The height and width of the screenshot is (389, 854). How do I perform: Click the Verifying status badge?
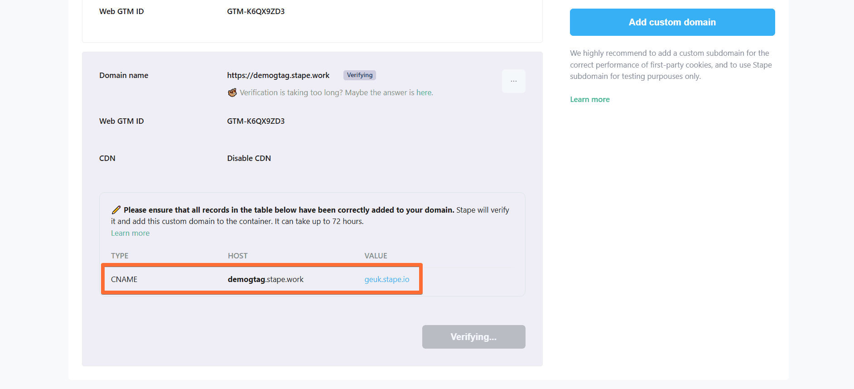pos(360,75)
